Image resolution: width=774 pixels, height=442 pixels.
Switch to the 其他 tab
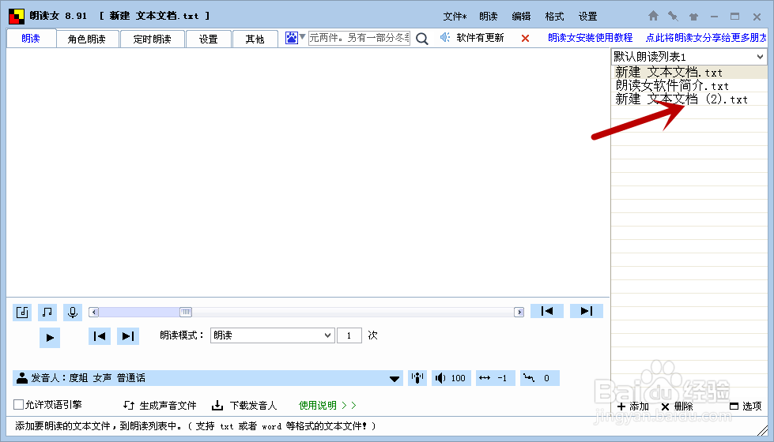[255, 39]
